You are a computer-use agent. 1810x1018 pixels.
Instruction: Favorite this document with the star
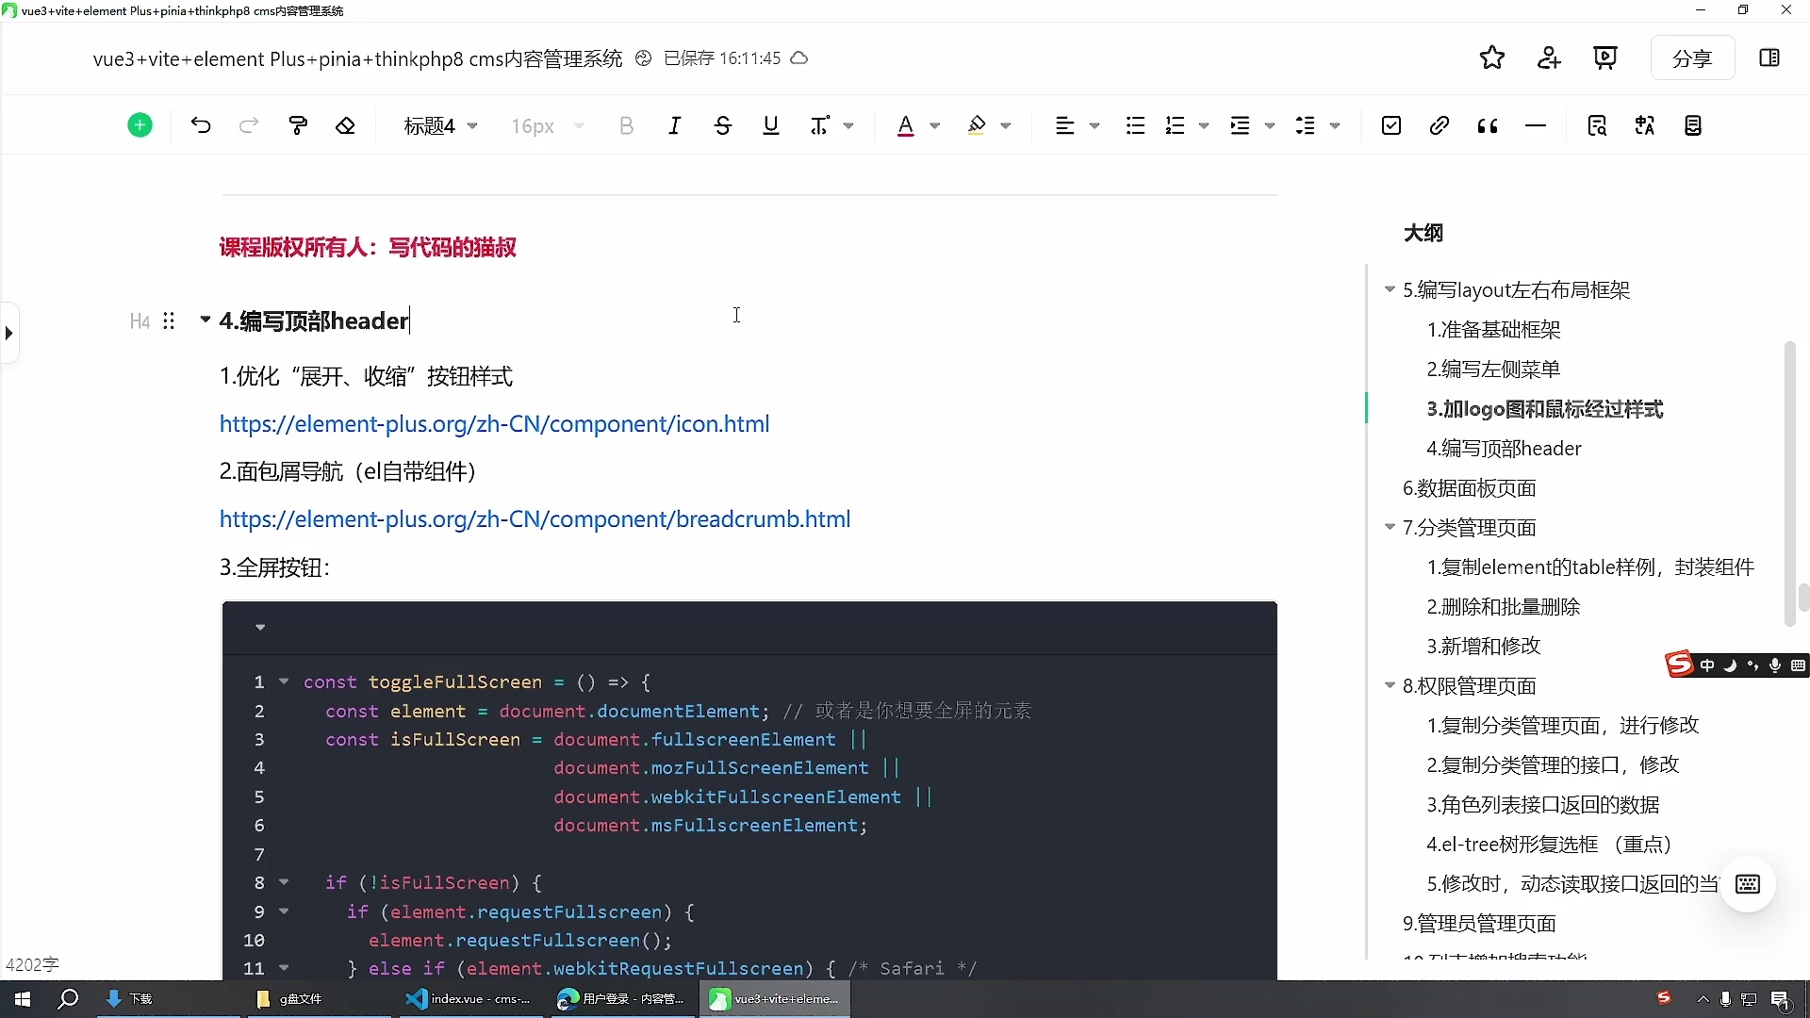click(1492, 58)
